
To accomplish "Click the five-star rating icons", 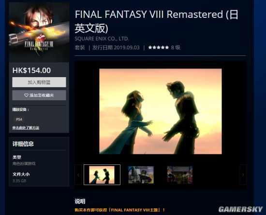I will (x=159, y=48).
